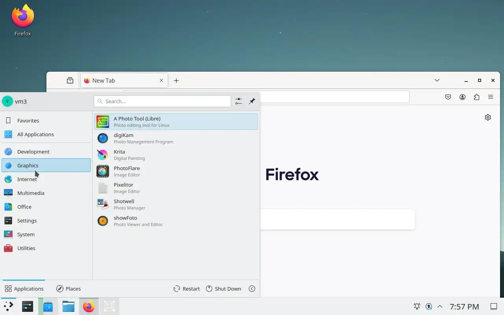504x315 pixels.
Task: Launch the PhotoFlare image editor
Action: [x=176, y=171]
